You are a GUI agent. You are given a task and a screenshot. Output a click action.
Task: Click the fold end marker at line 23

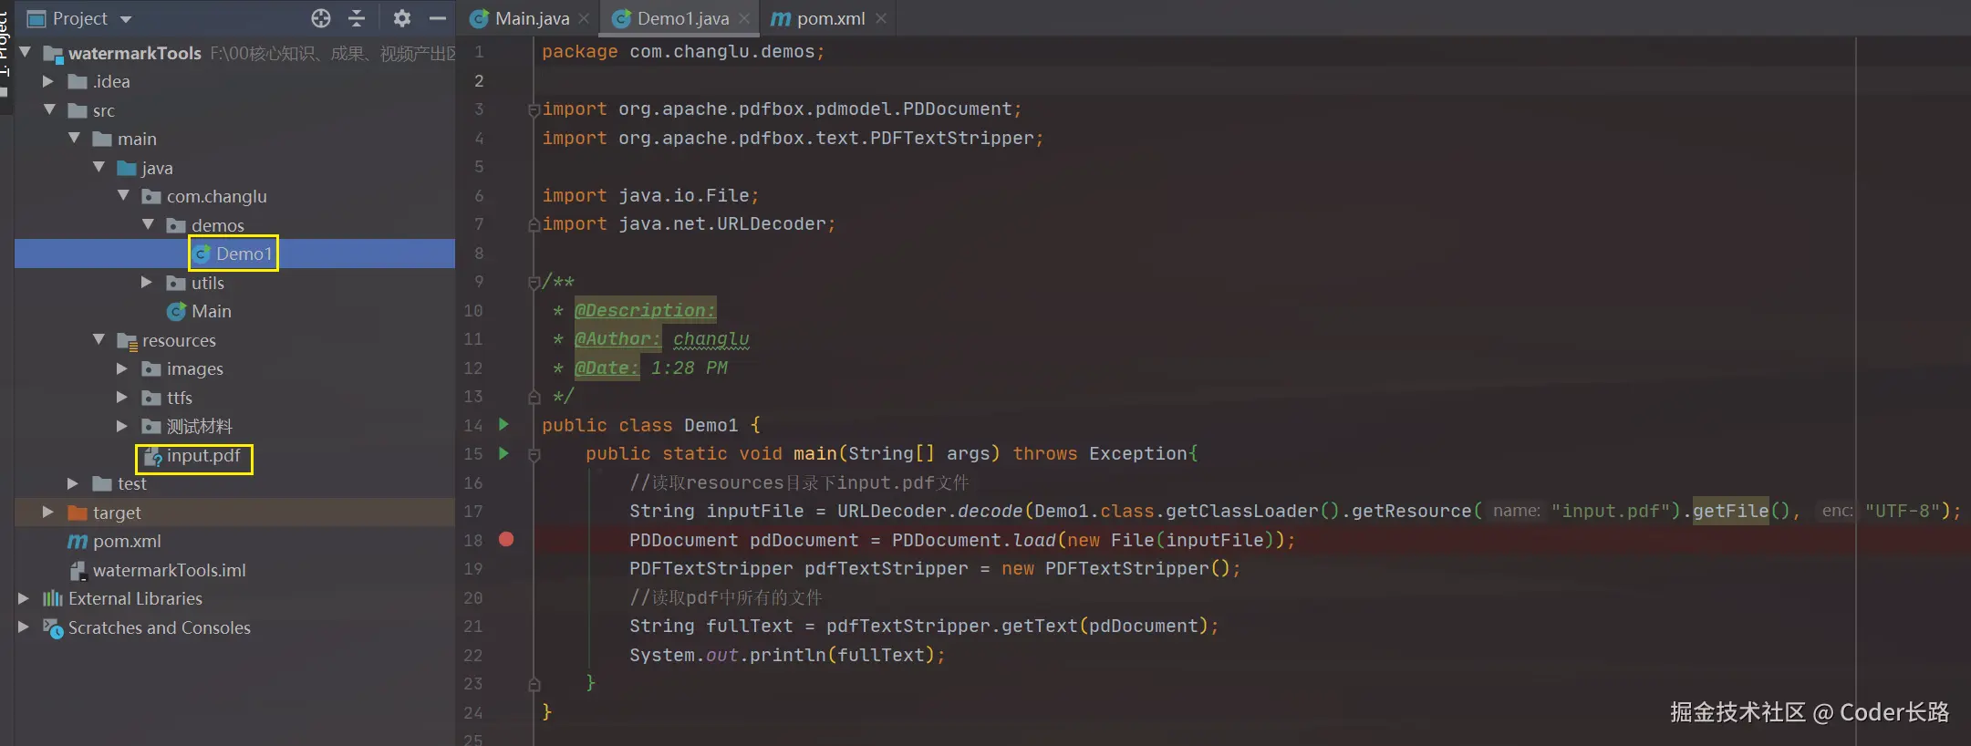(x=534, y=684)
